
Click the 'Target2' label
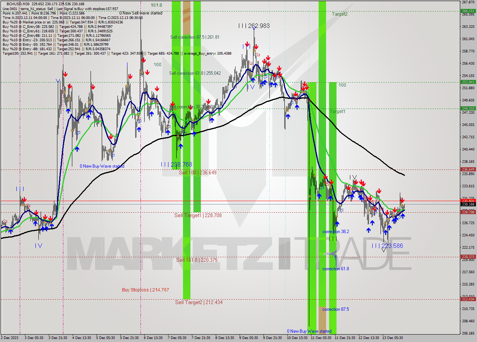coord(340,14)
